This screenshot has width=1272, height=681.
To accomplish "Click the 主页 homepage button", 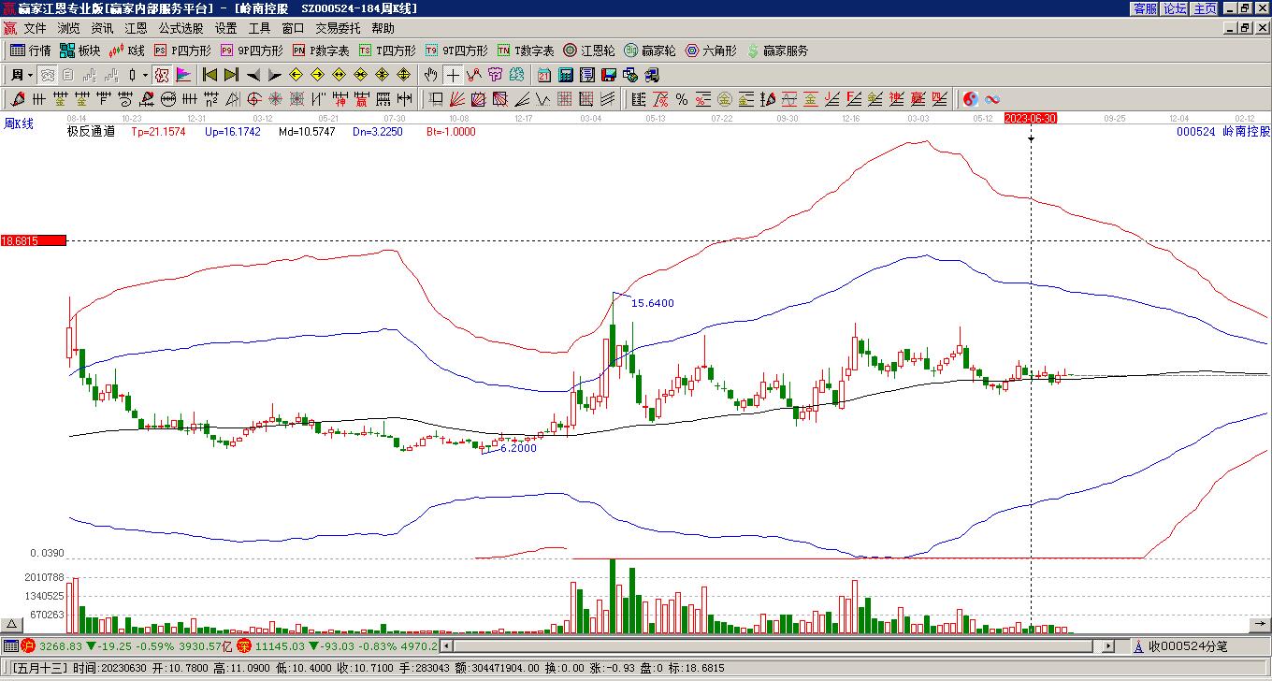I will click(1205, 8).
